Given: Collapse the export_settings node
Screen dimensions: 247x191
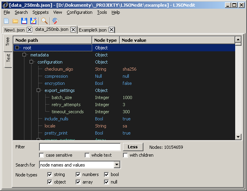Looking at the screenshot, I should point(39,90).
